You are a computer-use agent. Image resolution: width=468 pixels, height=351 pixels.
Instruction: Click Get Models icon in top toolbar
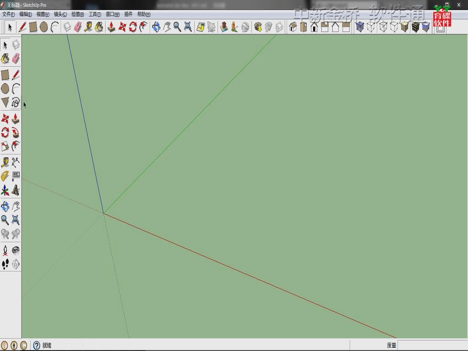258,27
